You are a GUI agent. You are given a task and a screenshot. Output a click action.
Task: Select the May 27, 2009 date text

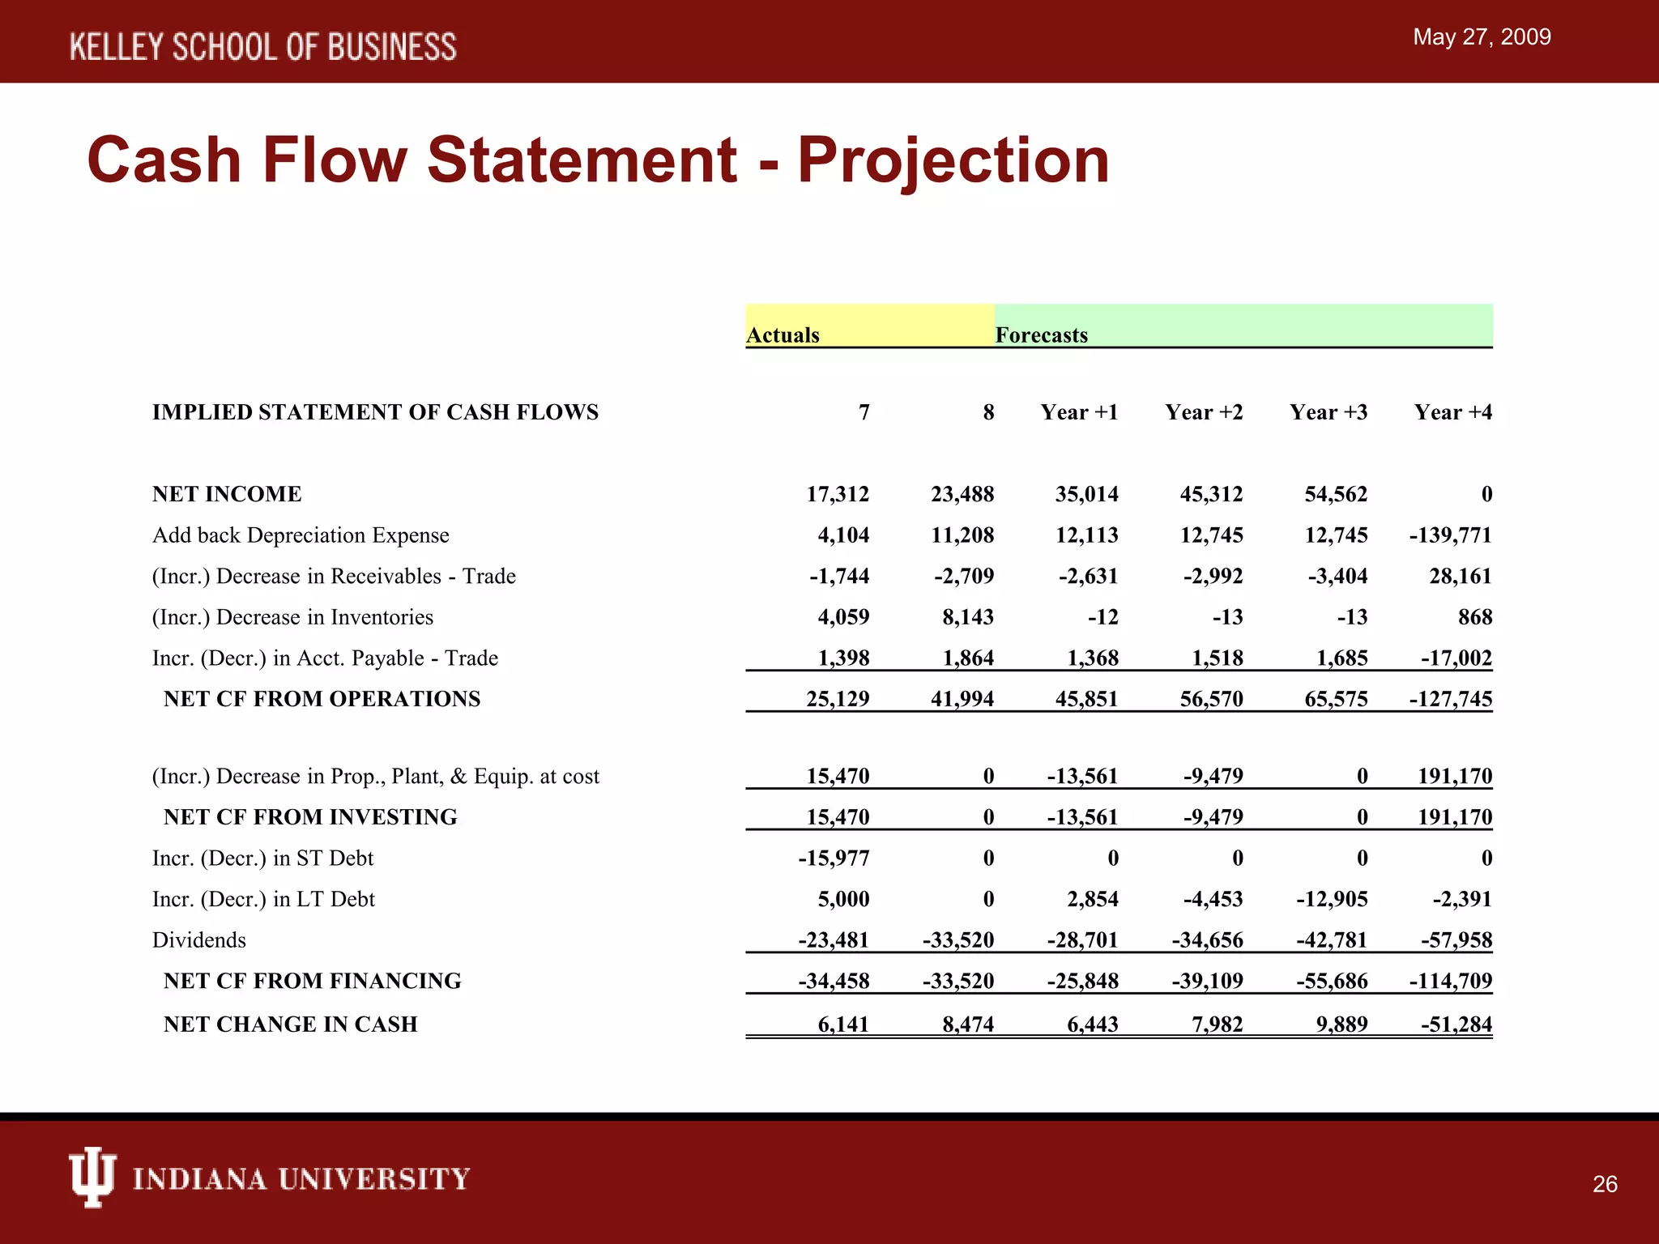click(x=1482, y=37)
